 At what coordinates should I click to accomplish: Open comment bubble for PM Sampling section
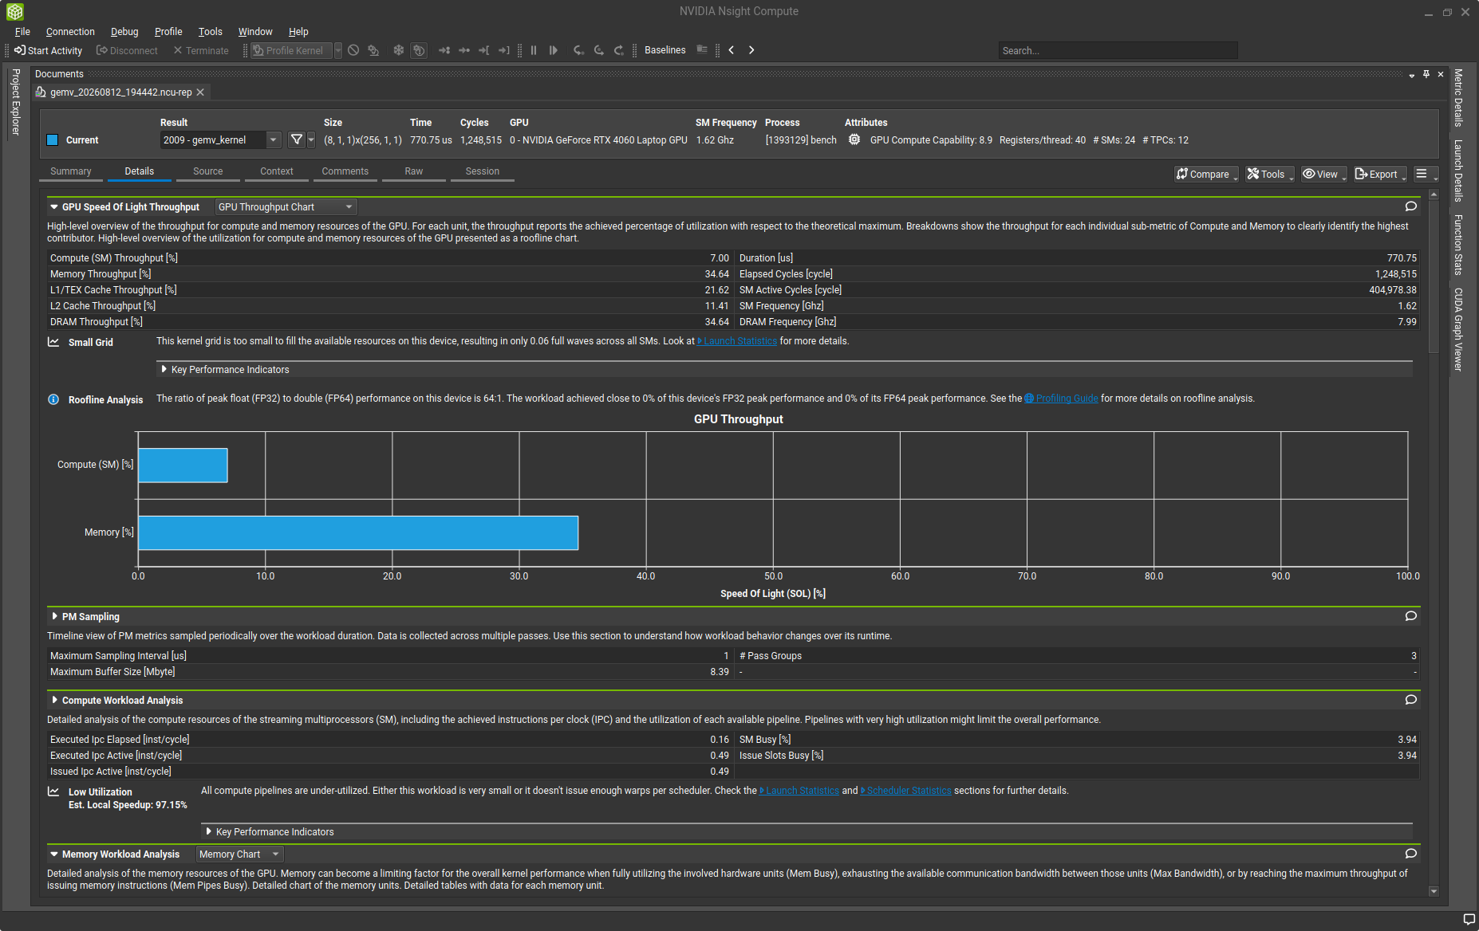point(1411,616)
